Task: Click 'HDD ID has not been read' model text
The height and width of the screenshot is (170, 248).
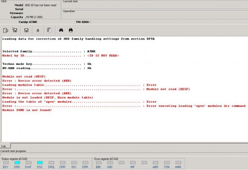Action: 41,5
